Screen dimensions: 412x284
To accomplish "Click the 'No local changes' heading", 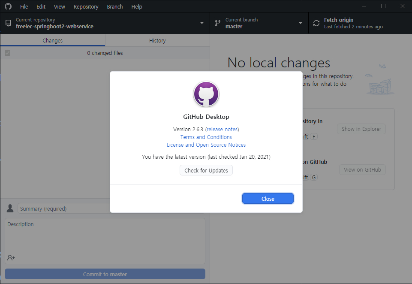I will 279,63.
